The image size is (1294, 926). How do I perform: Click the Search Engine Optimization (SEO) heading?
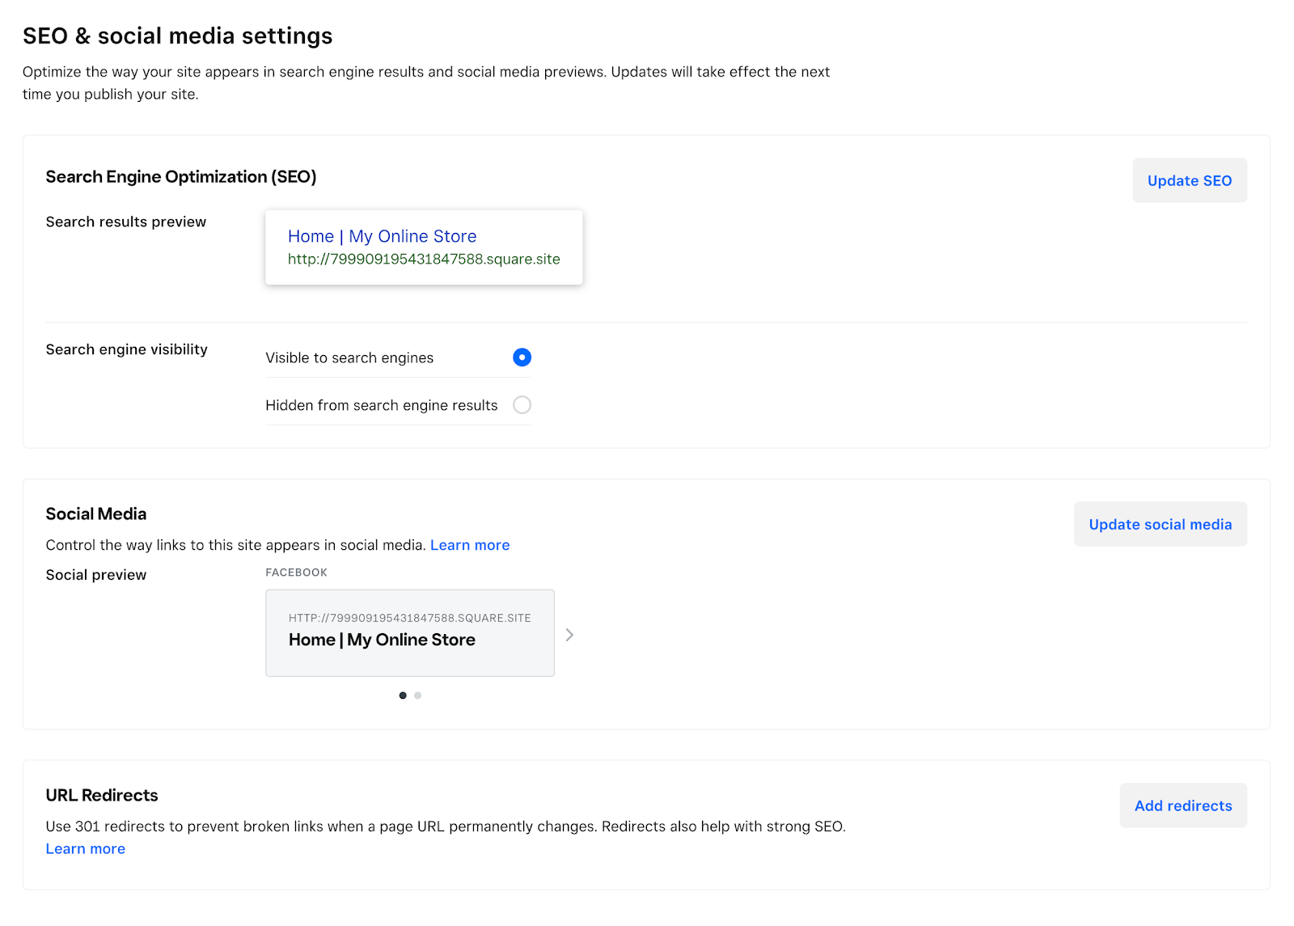click(180, 176)
